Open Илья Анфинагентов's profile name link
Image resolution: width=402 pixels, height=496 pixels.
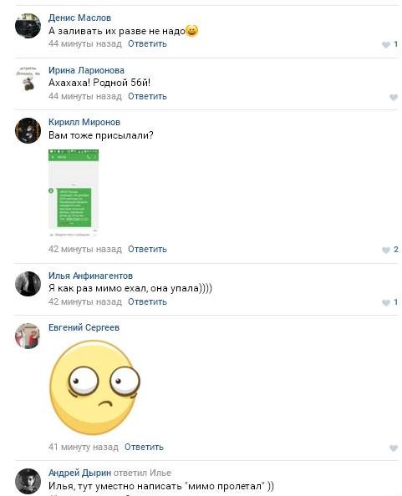(90, 276)
